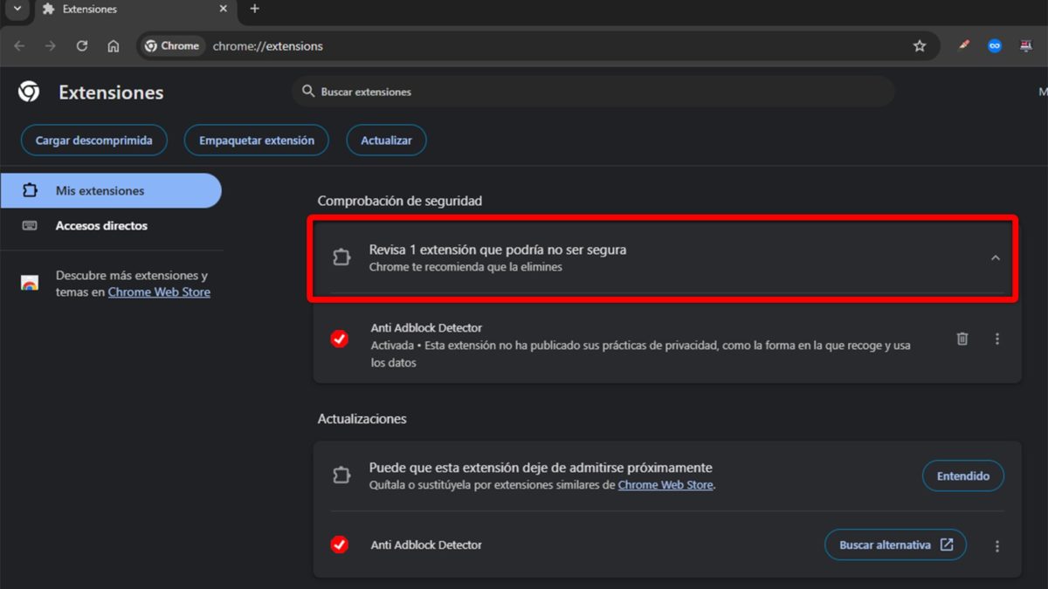Click Anti Adblock Detector icon in security check
Image resolution: width=1048 pixels, height=589 pixels.
pos(340,339)
